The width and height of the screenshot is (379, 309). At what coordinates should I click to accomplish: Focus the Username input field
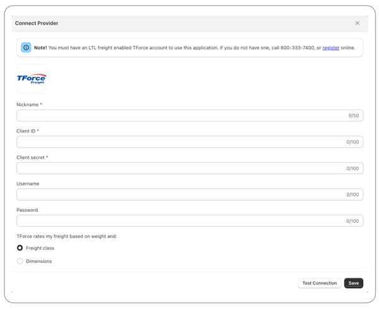[x=189, y=194]
